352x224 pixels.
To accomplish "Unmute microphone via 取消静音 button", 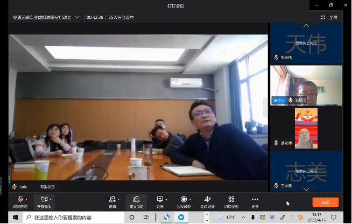I will point(20,202).
